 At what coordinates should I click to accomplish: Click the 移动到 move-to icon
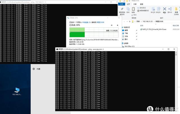pos(153,9)
